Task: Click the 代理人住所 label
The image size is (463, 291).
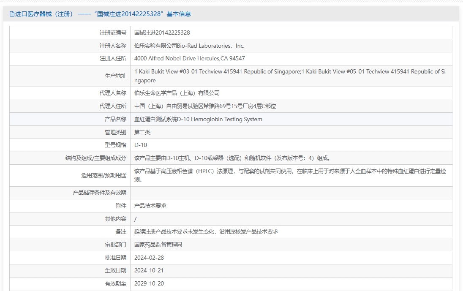Action: coord(113,106)
